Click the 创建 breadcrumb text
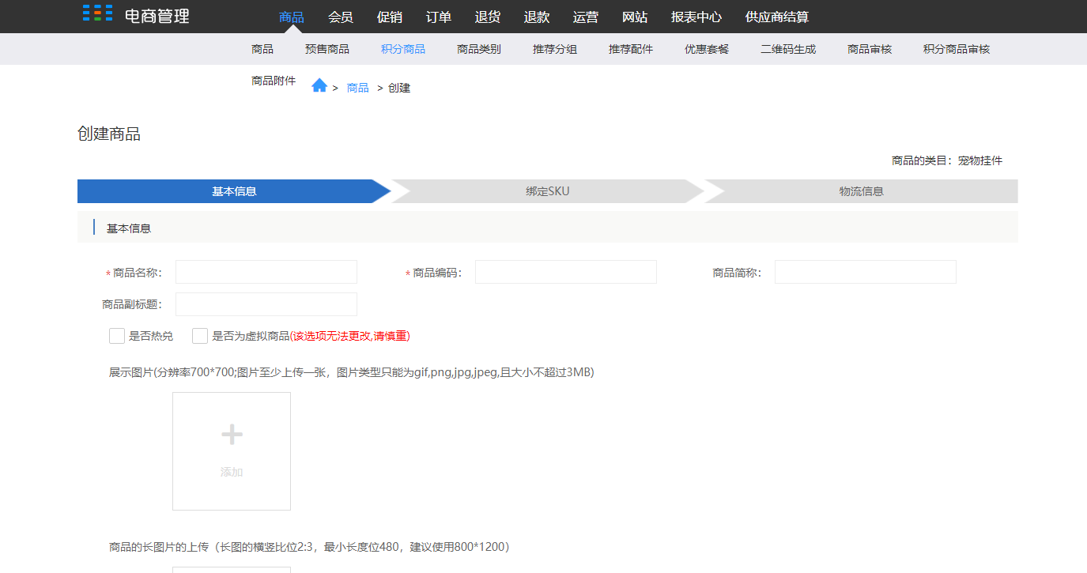 point(399,88)
